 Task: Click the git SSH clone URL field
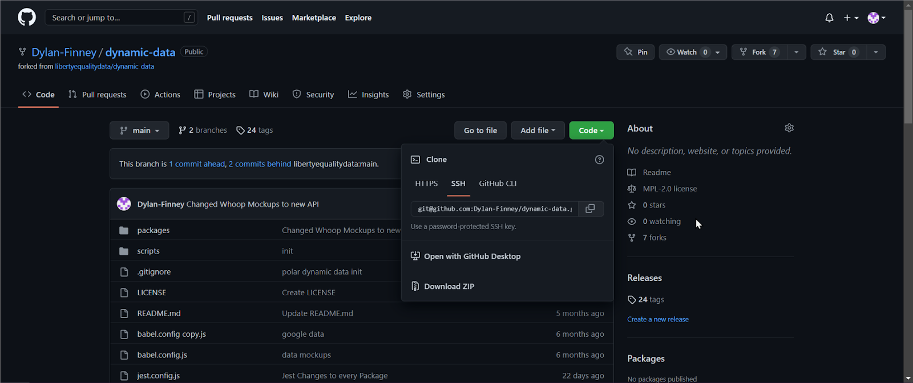494,209
